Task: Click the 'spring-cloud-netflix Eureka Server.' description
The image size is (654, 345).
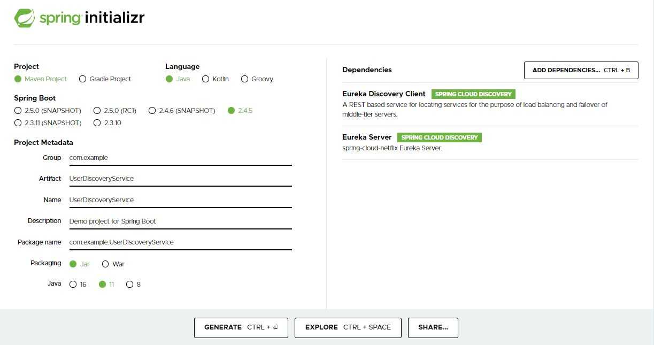Action: tap(393, 148)
